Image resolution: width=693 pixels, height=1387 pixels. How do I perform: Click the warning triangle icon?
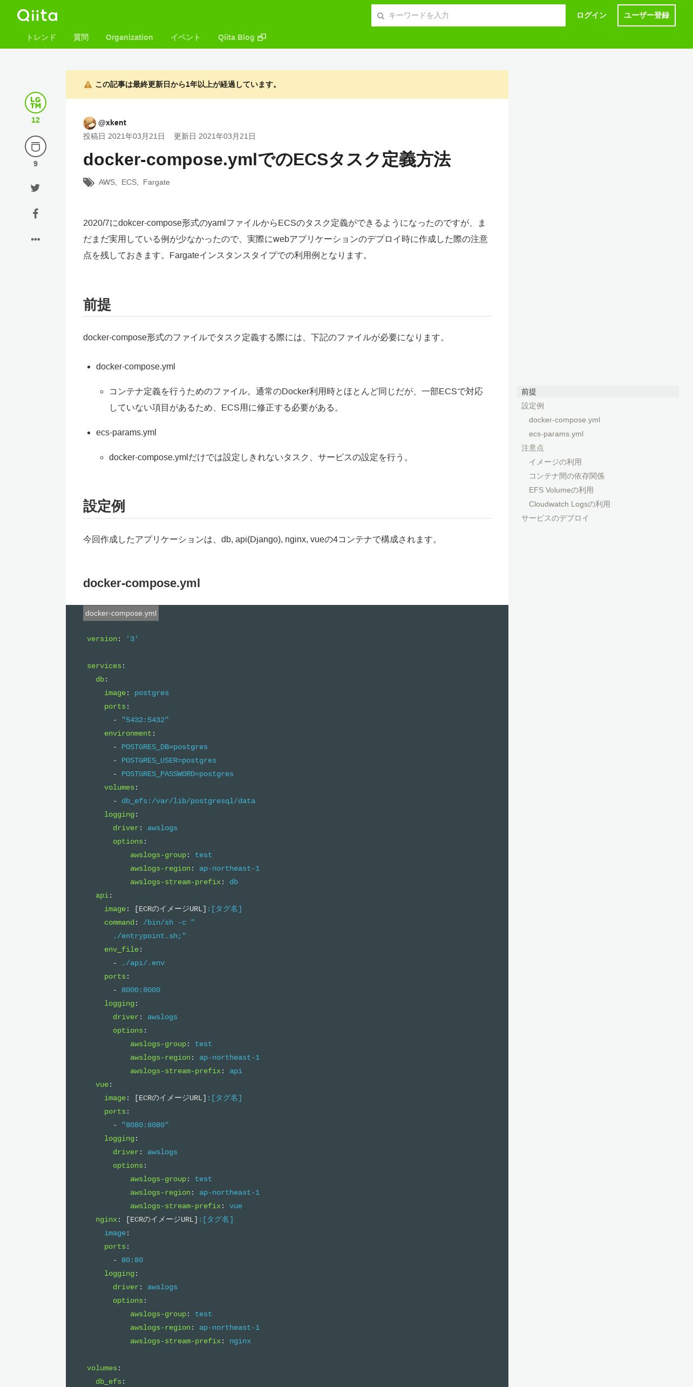(88, 85)
